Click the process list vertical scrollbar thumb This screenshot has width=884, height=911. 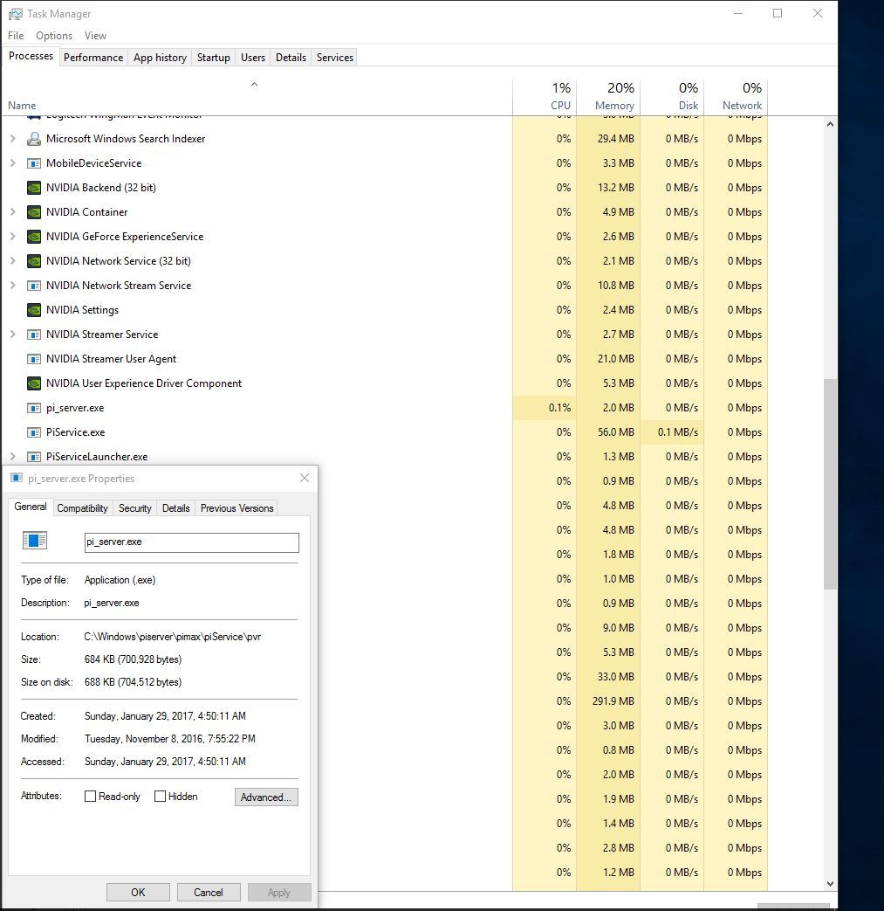click(830, 484)
